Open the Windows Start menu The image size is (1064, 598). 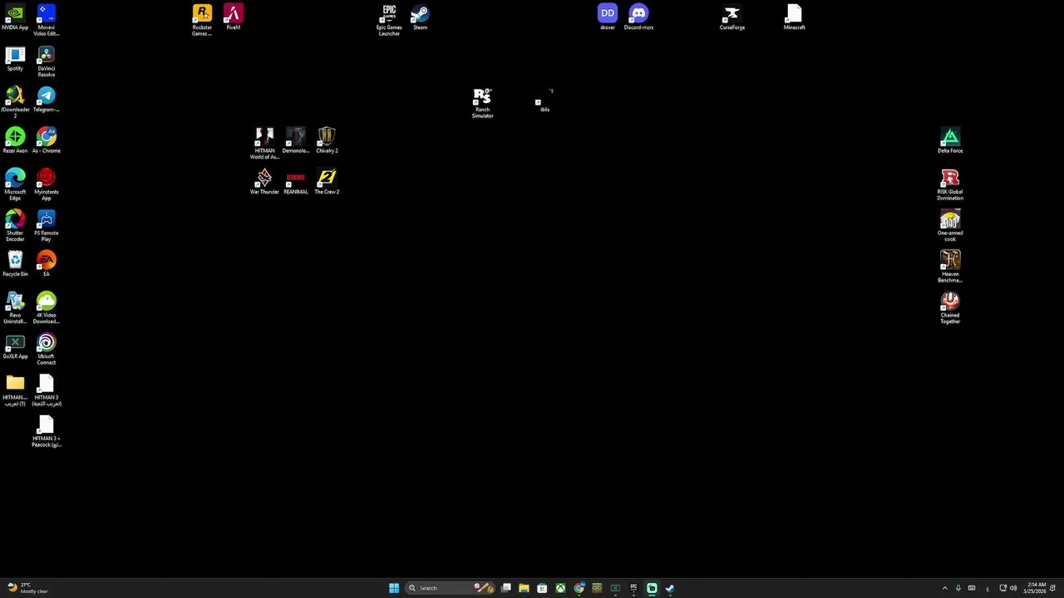394,588
